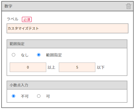Screen dimensions: 135x109
Task: Click the minimum value field showing 0
Action: 28,67
